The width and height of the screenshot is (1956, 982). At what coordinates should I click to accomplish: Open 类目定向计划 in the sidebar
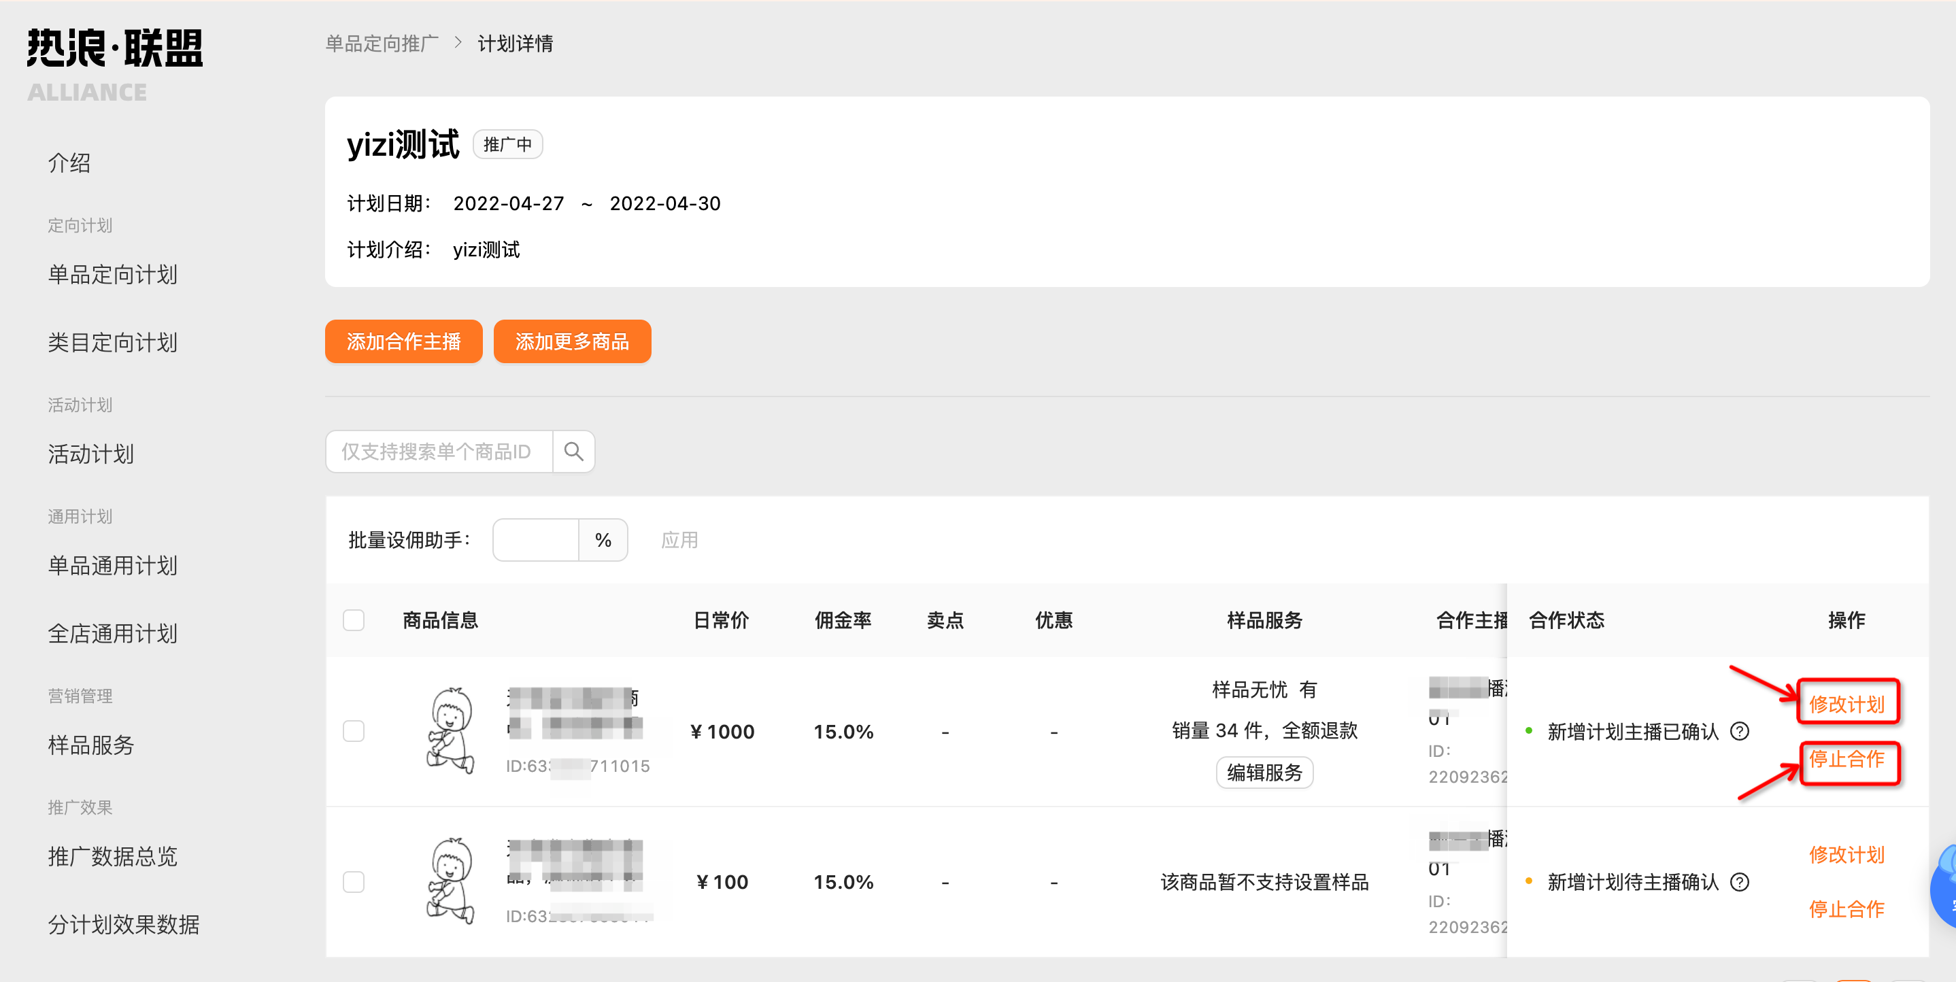(x=112, y=343)
